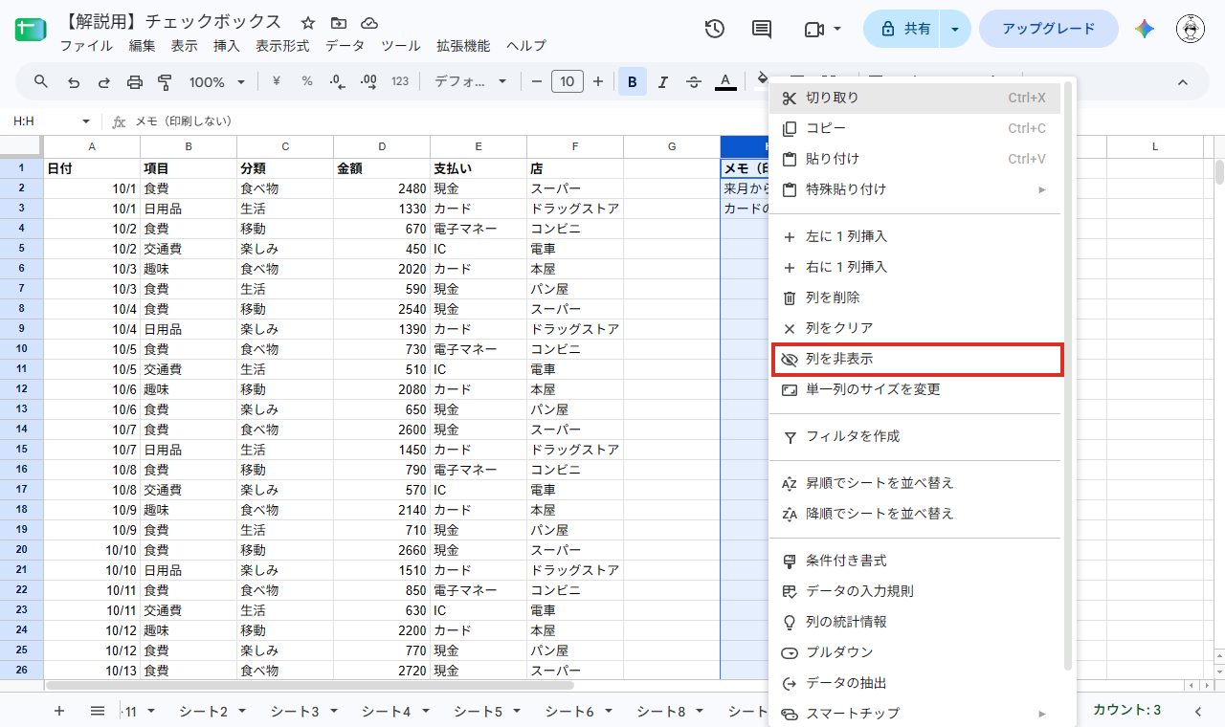Choose 列を非表示 from context menu
The width and height of the screenshot is (1225, 727).
click(x=917, y=359)
